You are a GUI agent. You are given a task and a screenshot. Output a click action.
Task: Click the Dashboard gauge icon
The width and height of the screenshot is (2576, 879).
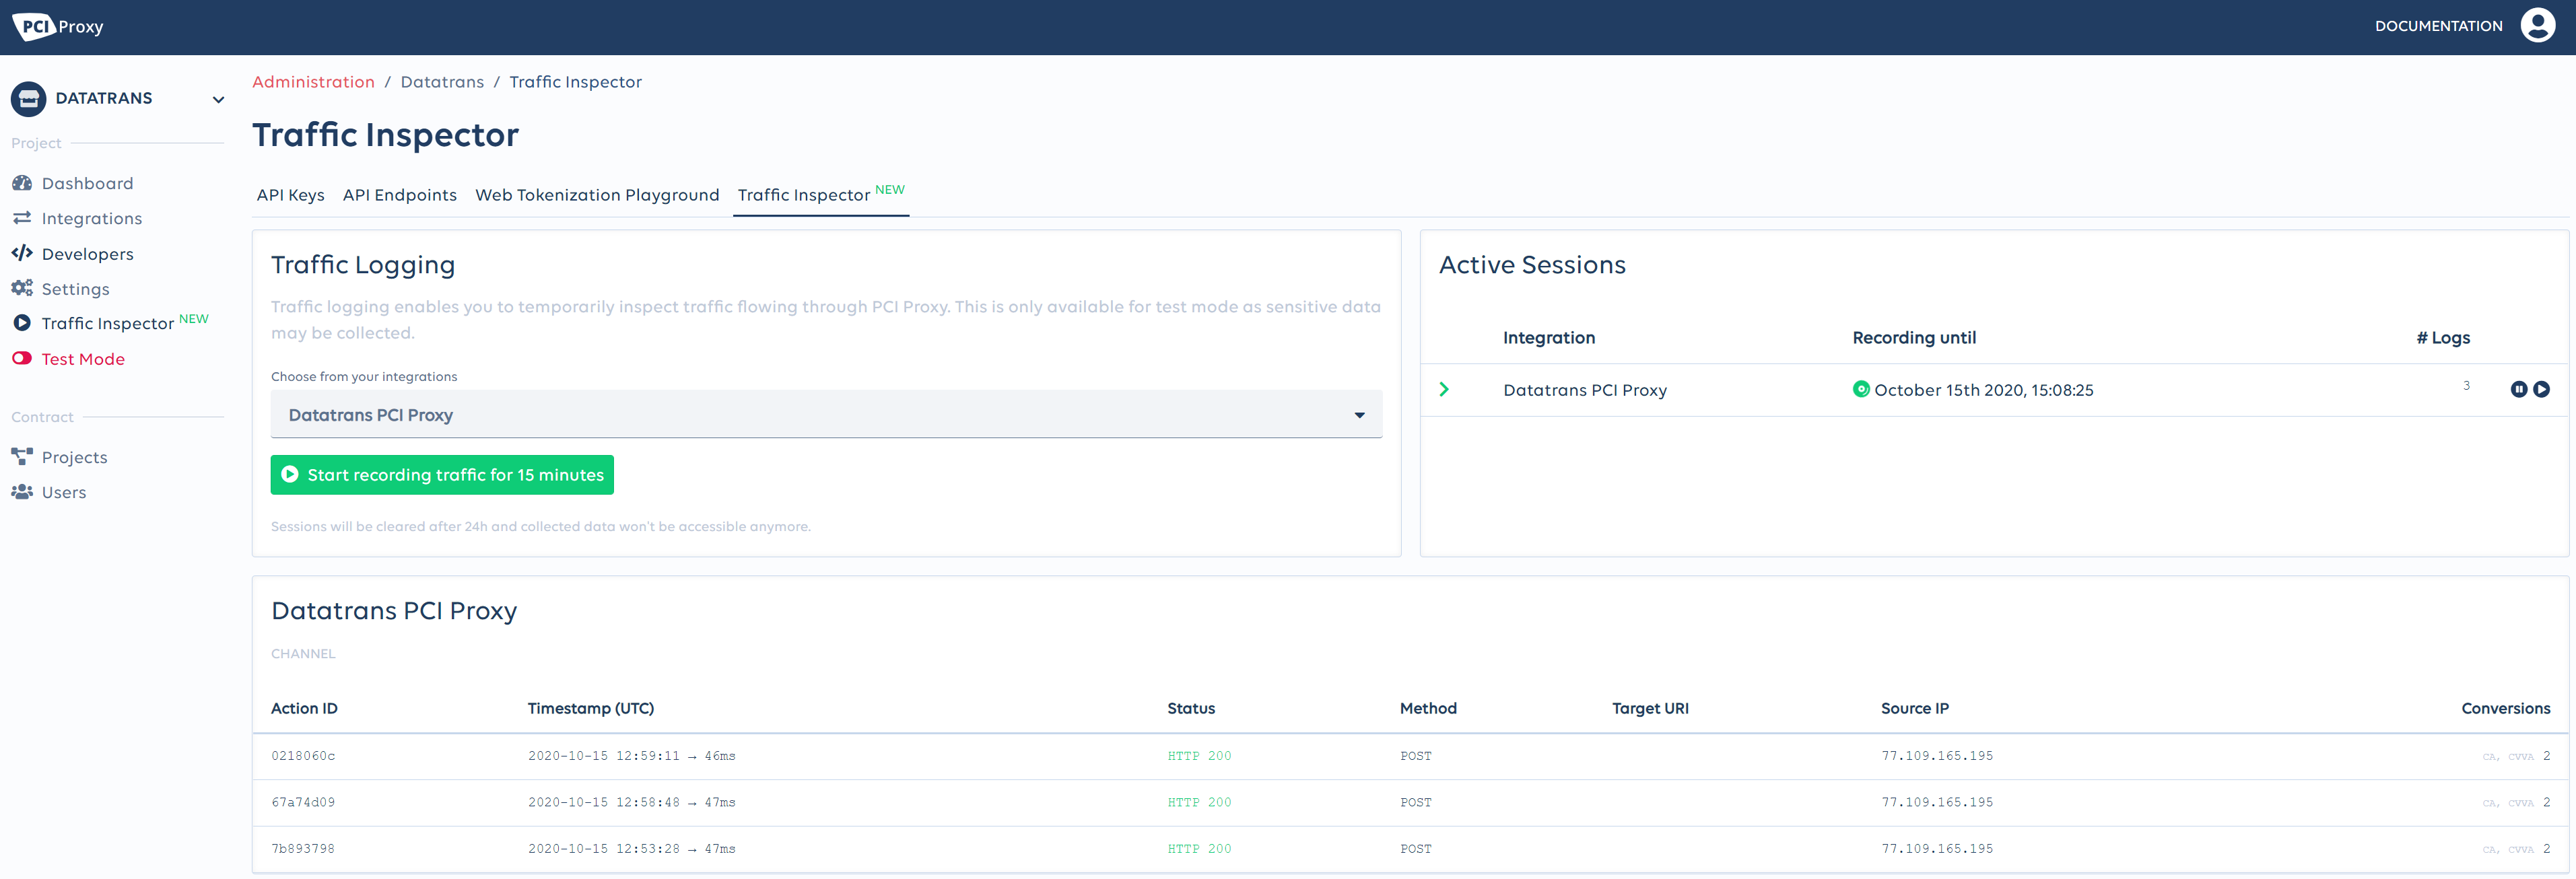[x=22, y=183]
